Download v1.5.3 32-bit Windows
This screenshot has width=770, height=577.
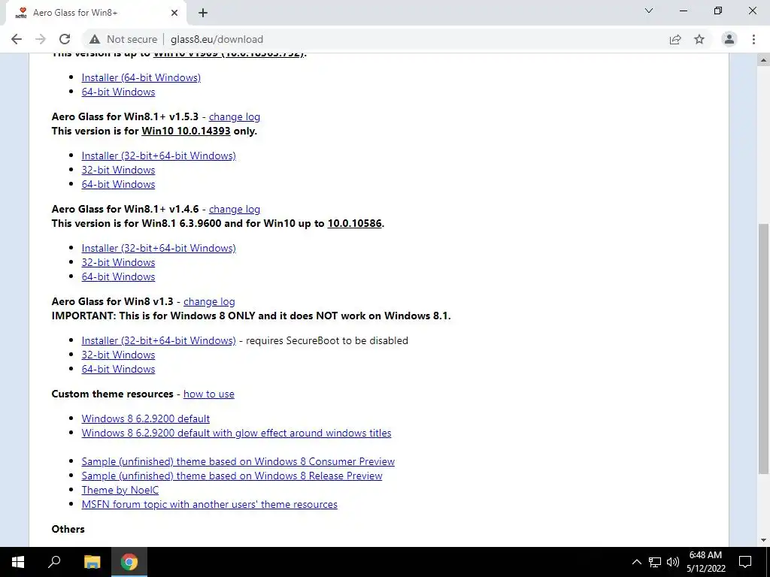(118, 170)
